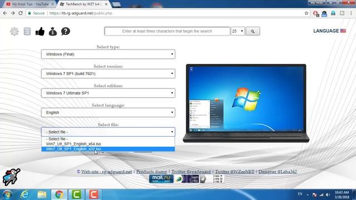The height and width of the screenshot is (200, 356).
Task: Click the Chrome taskbar icon
Action: tap(59, 194)
